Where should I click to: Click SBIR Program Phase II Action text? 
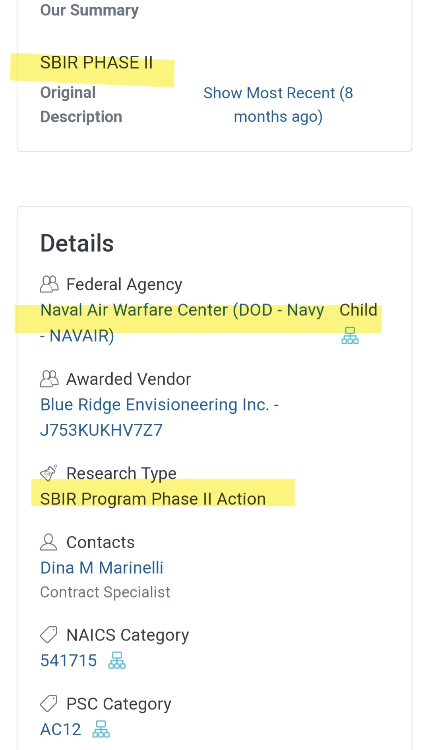153,499
